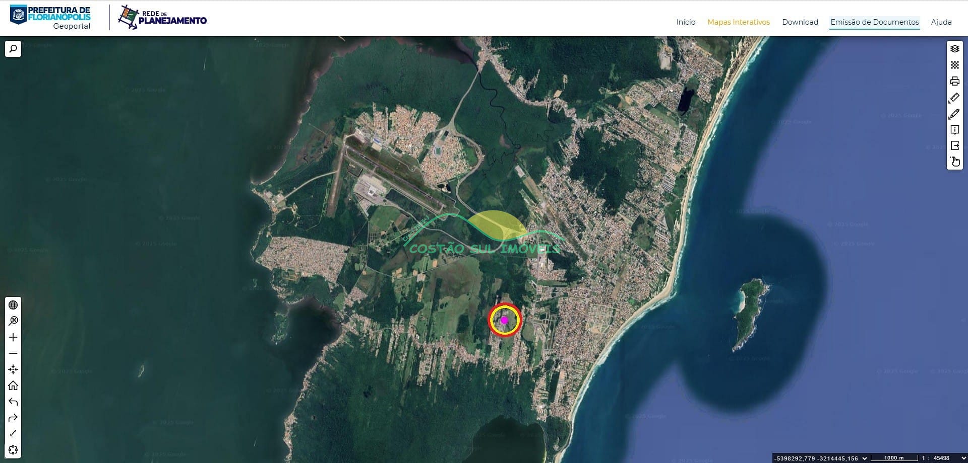
Task: Toggle the checkered basemap transparency icon
Action: tap(954, 65)
